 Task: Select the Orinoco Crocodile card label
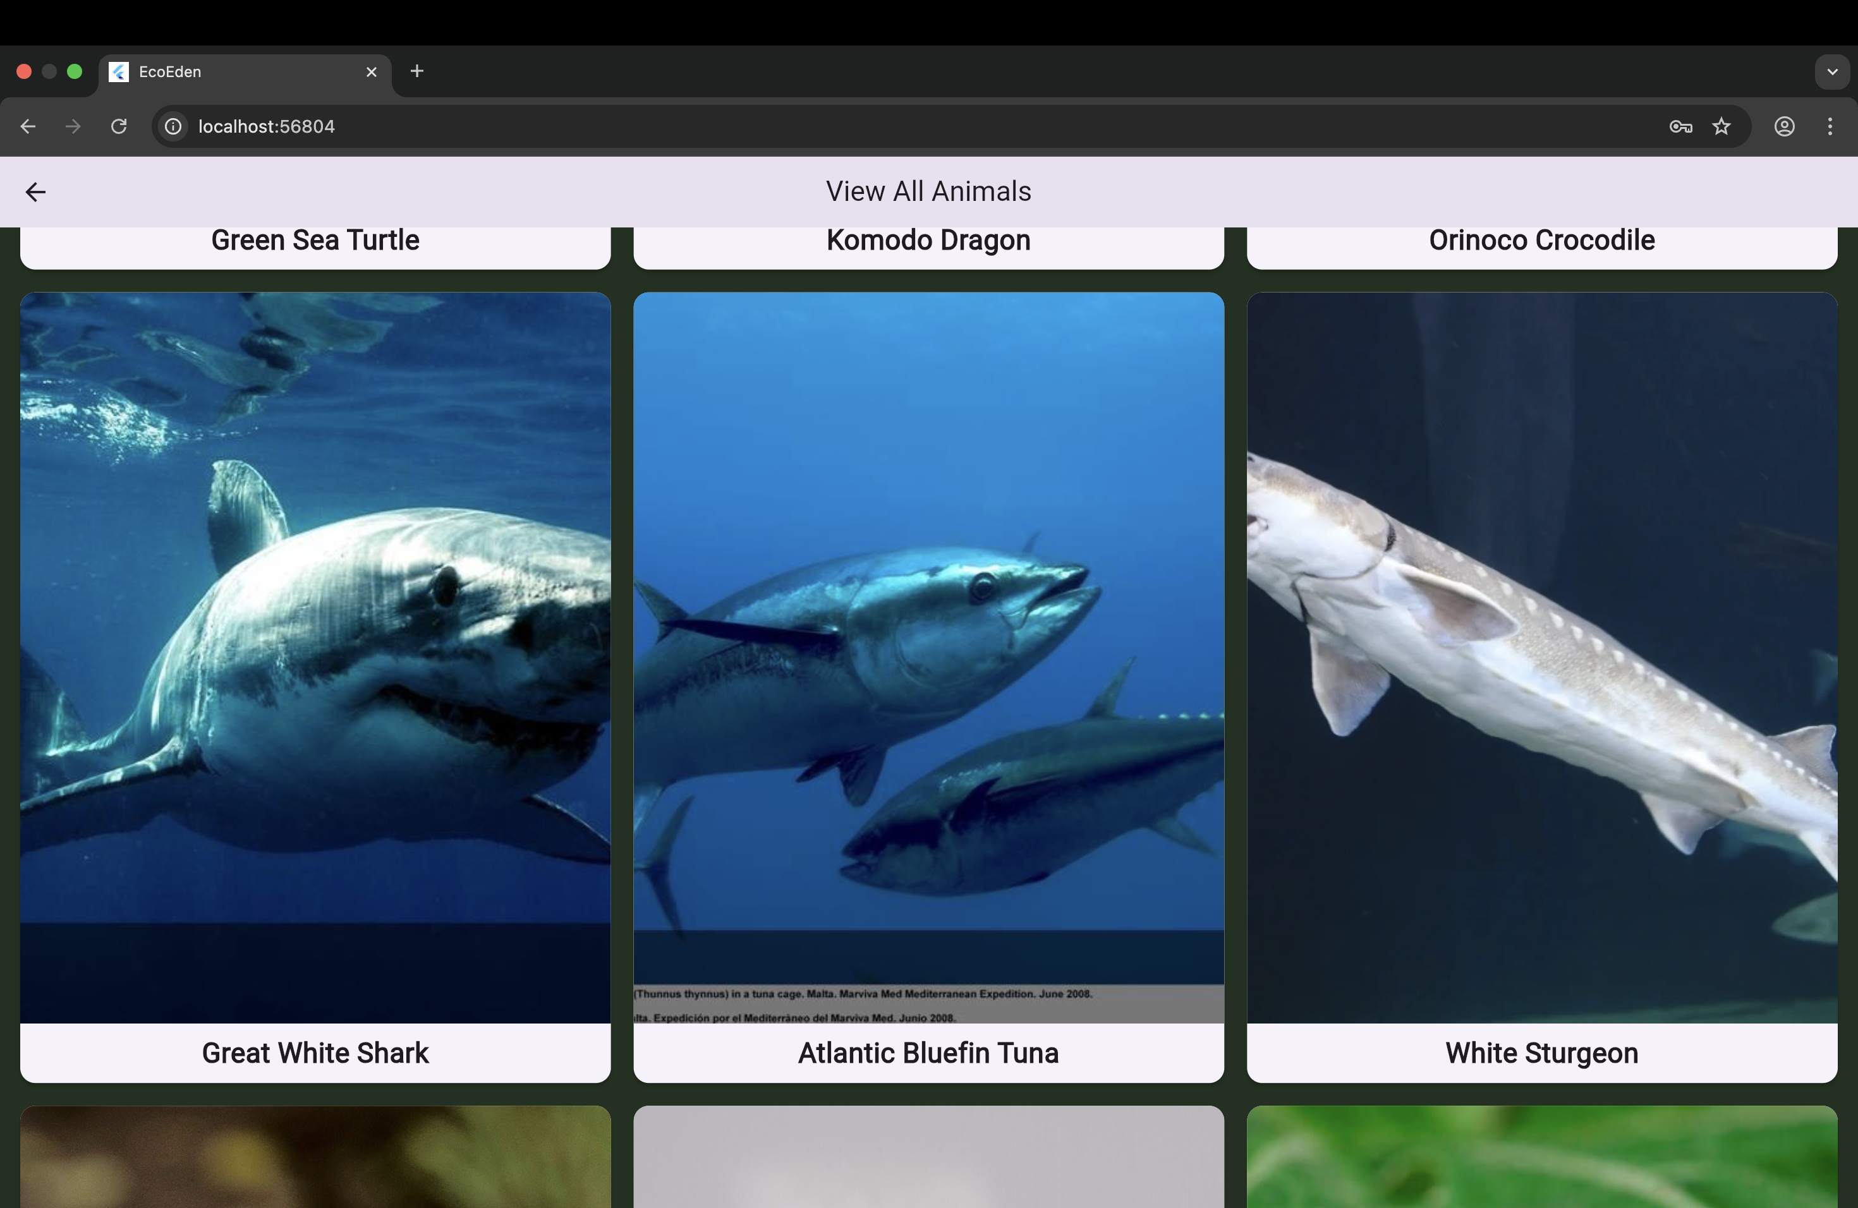point(1542,240)
